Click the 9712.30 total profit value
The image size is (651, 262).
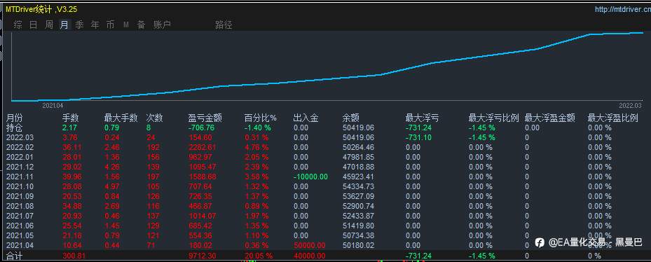(203, 256)
